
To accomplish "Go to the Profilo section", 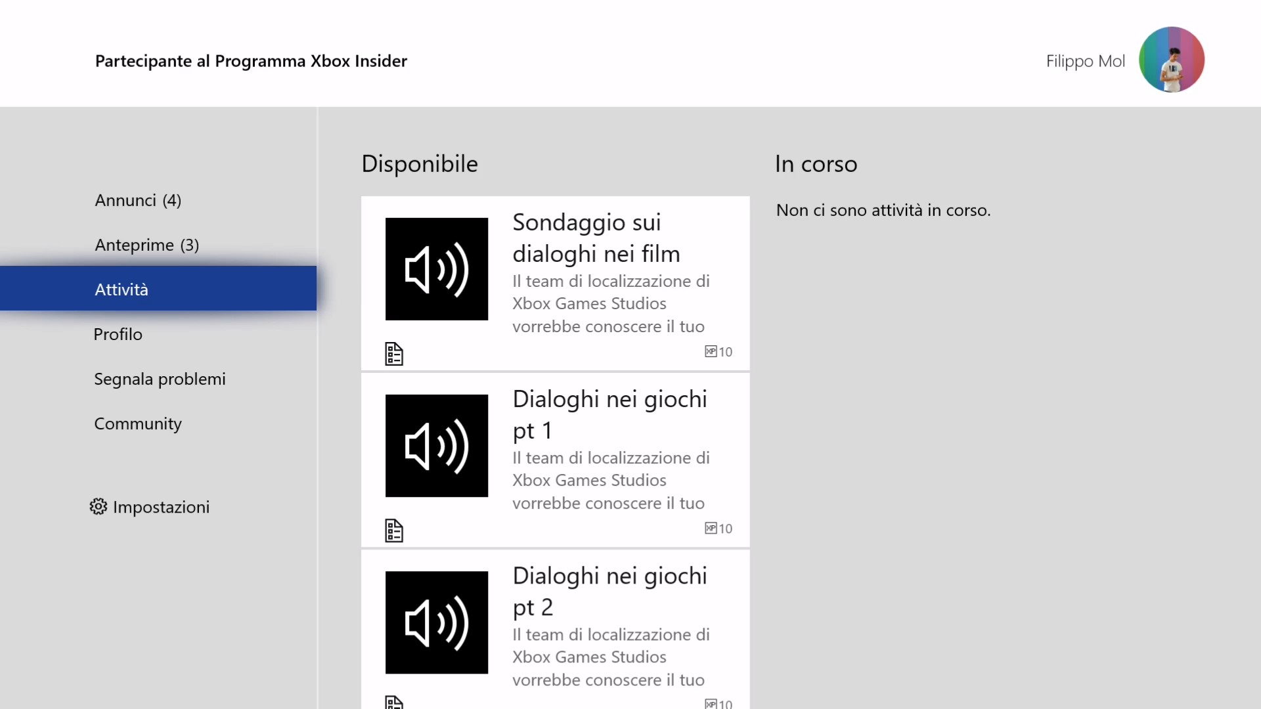I will pos(158,334).
